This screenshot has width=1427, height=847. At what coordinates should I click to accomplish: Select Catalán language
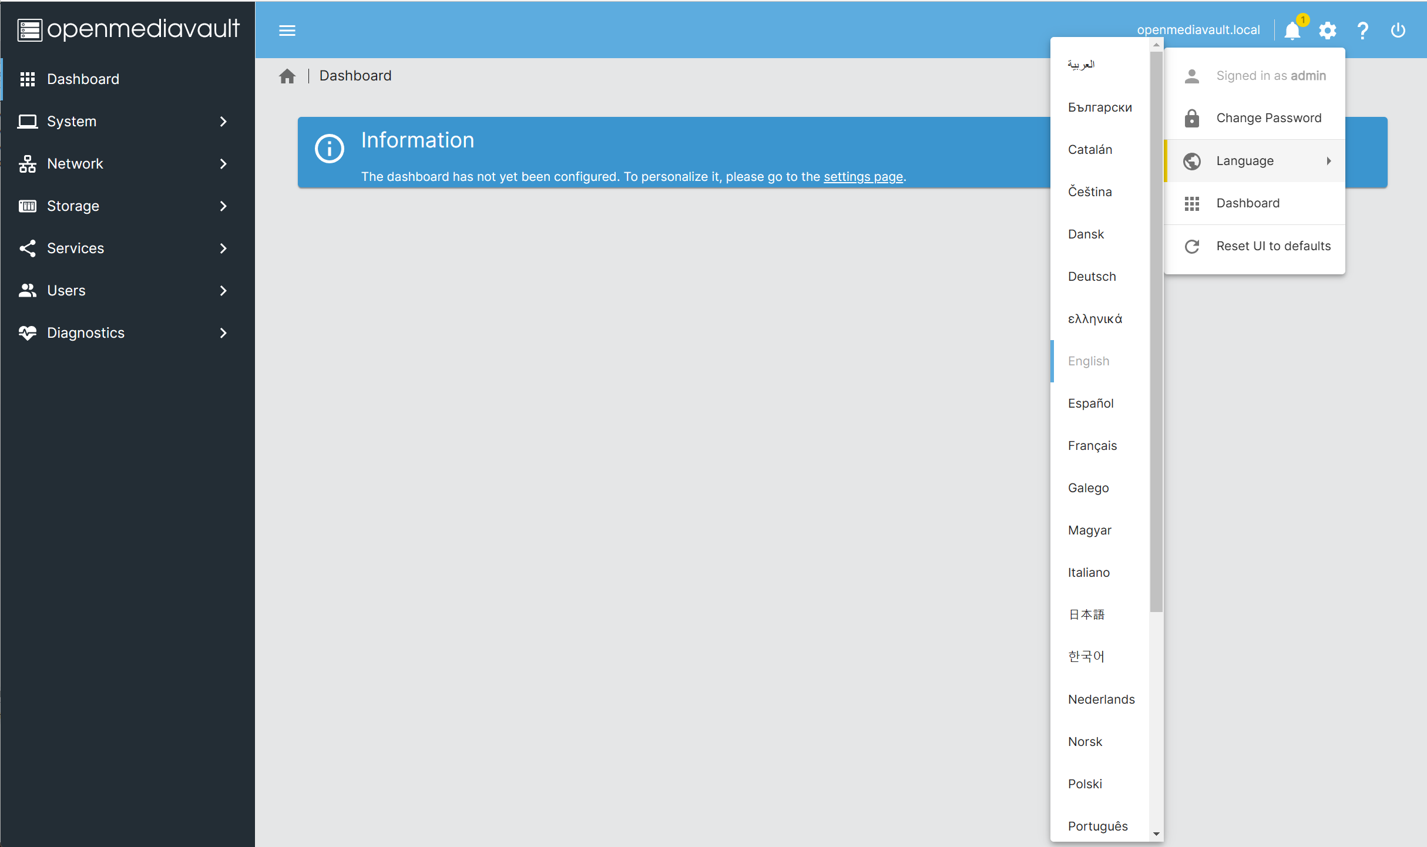coord(1100,150)
